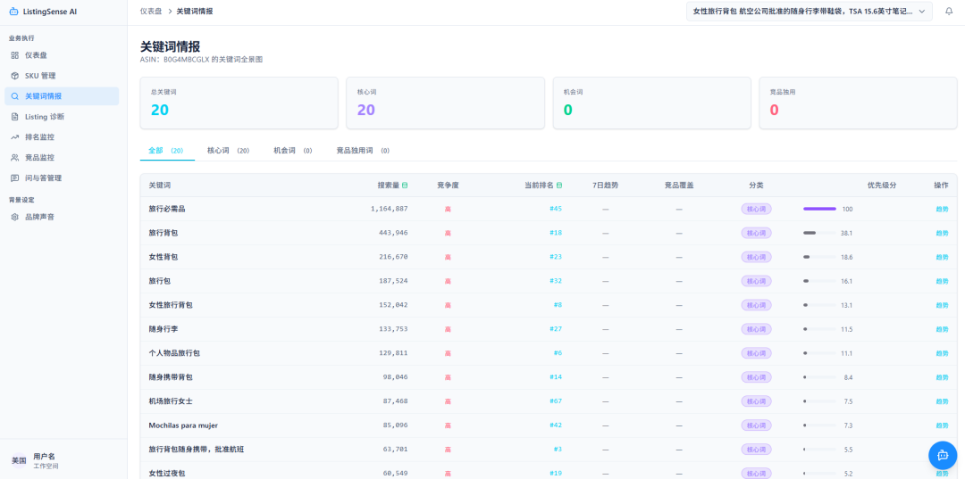The image size is (965, 479).
Task: Open the floating chatbot assistant button
Action: point(943,455)
